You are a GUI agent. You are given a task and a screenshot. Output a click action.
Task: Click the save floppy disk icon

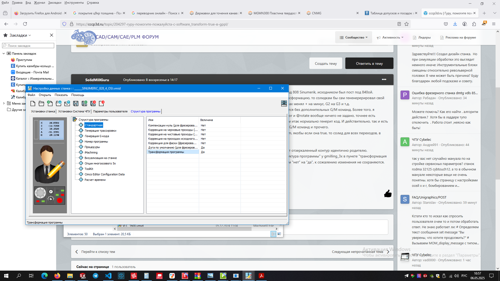[76, 104]
